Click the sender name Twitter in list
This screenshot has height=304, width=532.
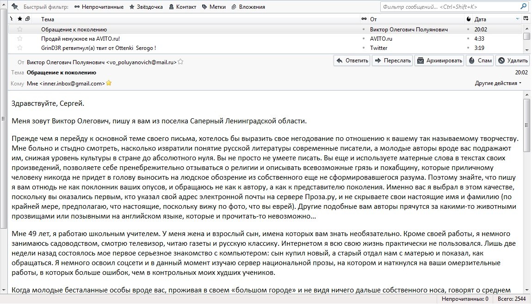click(x=378, y=48)
